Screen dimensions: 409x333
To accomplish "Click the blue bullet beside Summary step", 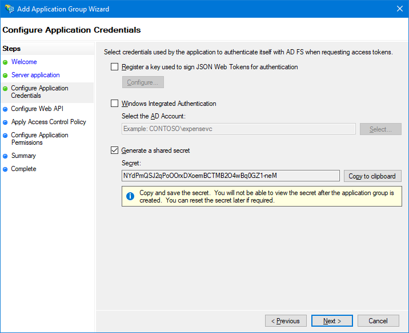I will [5, 156].
